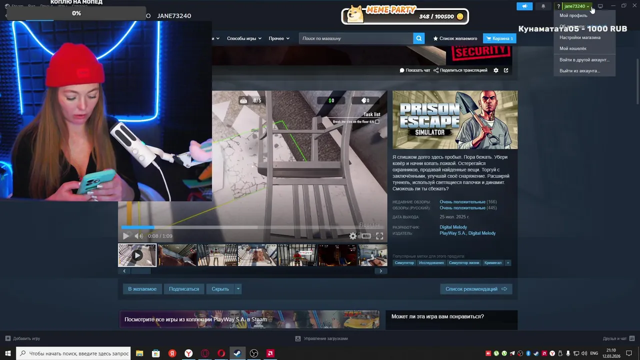Open Microsoft Store from taskbar
The image size is (640, 360).
click(x=156, y=353)
